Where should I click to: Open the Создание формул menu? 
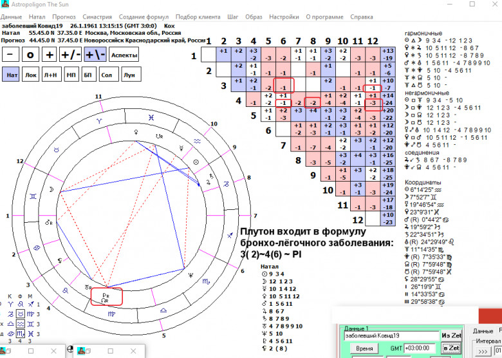(144, 17)
